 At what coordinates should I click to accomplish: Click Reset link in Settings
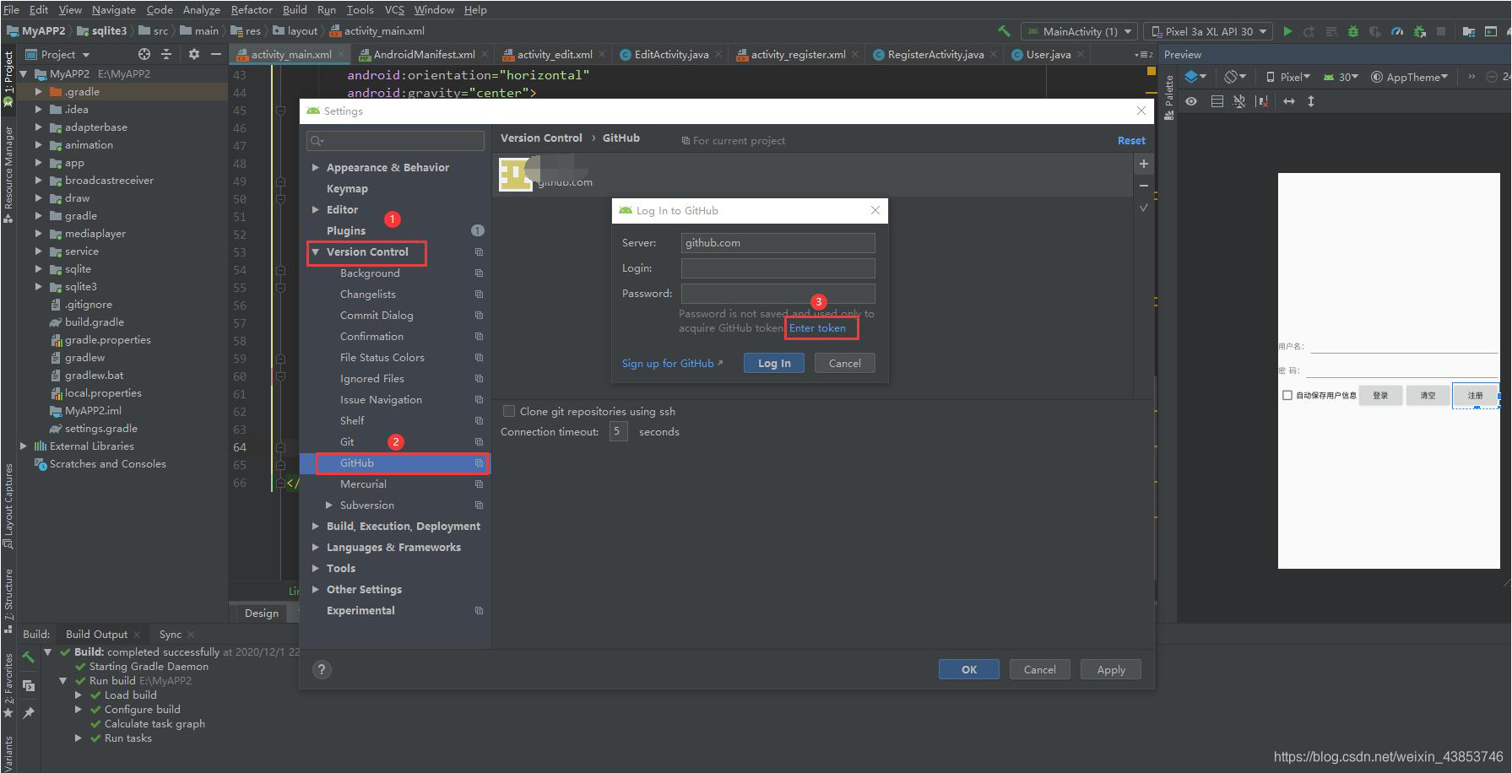tap(1131, 140)
